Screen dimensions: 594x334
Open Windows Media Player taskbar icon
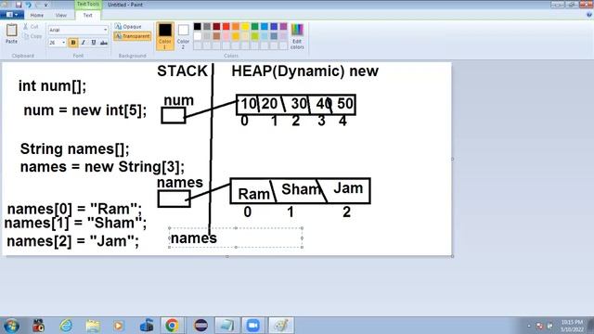pyautogui.click(x=118, y=326)
